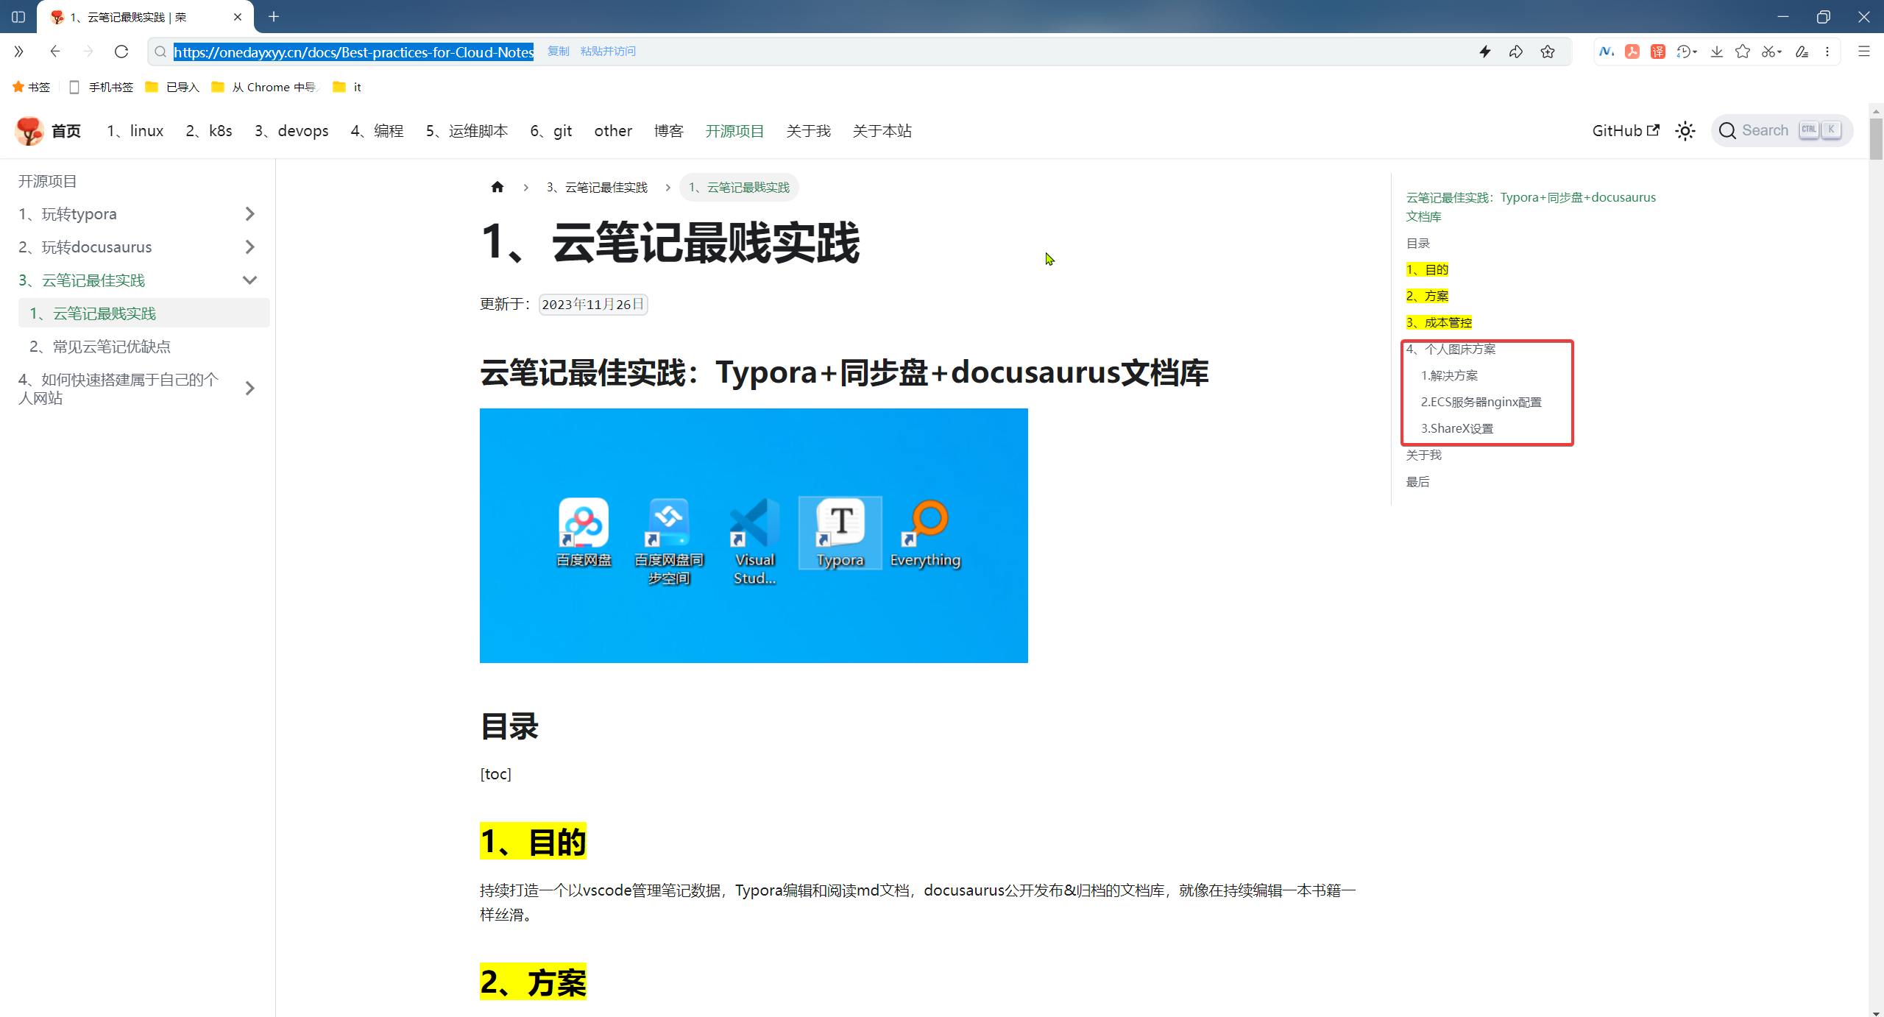Click the home icon in the breadcrumb
This screenshot has width=1884, height=1017.
click(x=497, y=187)
